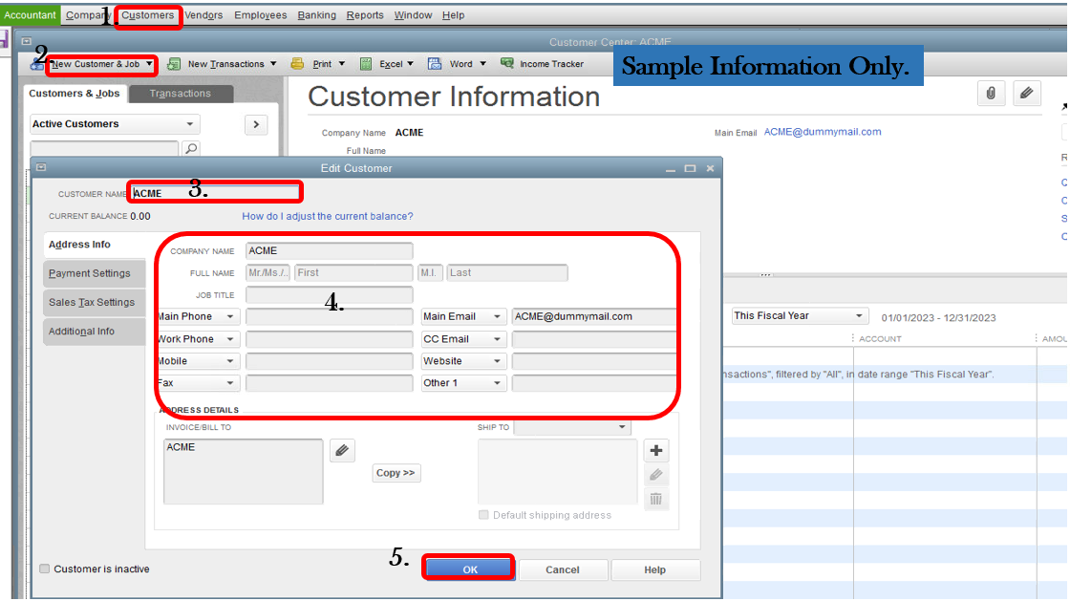1070x601 pixels.
Task: Click the Edit Customer dialog menu icon
Action: (41, 167)
